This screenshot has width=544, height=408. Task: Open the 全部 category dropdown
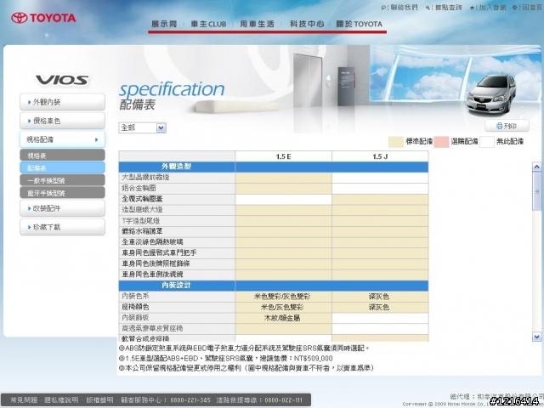tap(142, 127)
